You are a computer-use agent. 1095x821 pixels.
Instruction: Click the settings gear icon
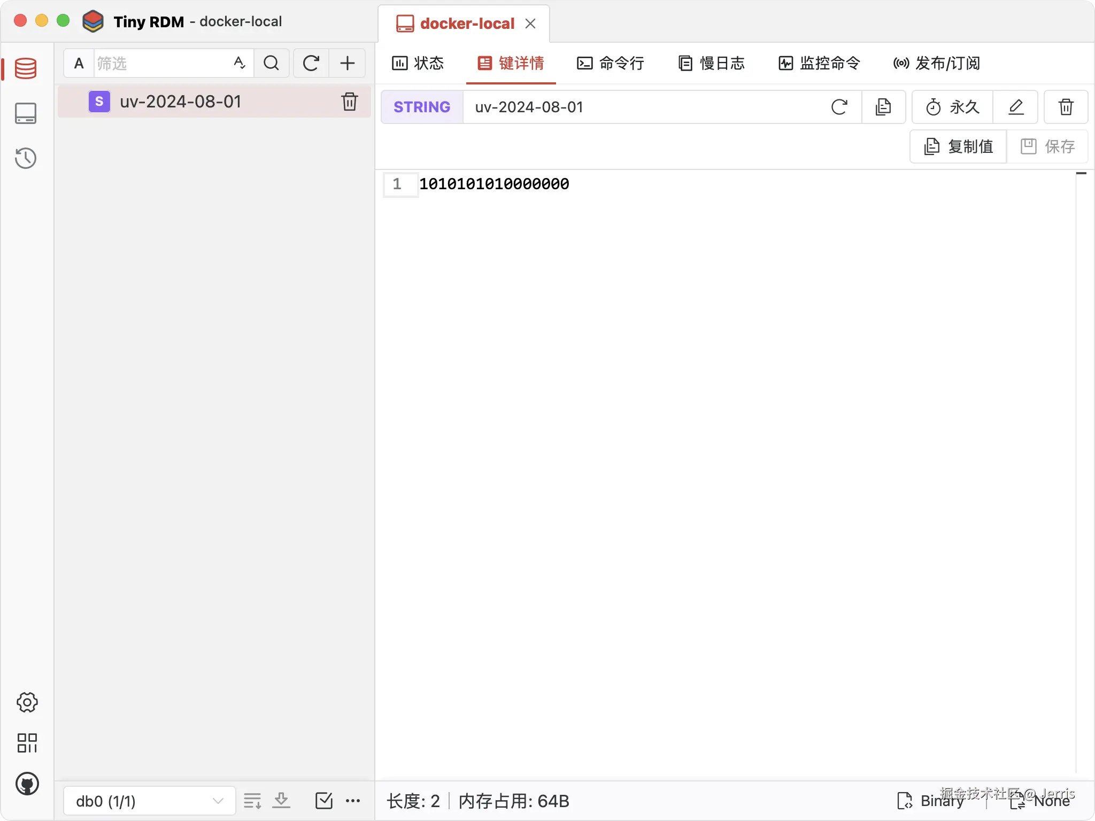(x=27, y=702)
